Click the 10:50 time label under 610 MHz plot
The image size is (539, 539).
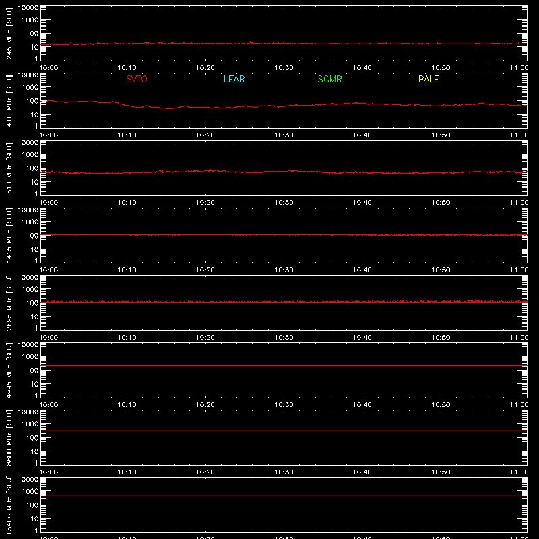click(441, 203)
